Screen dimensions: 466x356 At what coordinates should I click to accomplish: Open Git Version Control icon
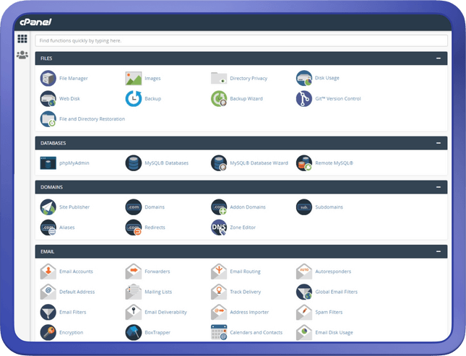click(304, 98)
